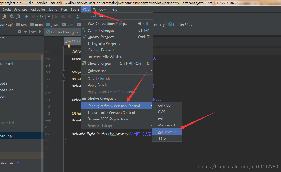
Task: Click the Replace magnifier icon in toolbar
Action: click(18, 16)
